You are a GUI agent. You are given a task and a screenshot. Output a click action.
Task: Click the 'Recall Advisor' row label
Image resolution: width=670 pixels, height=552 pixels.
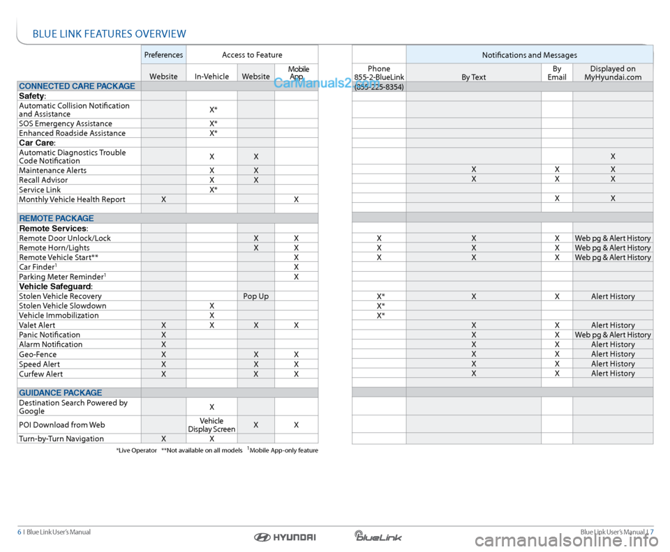tap(43, 180)
